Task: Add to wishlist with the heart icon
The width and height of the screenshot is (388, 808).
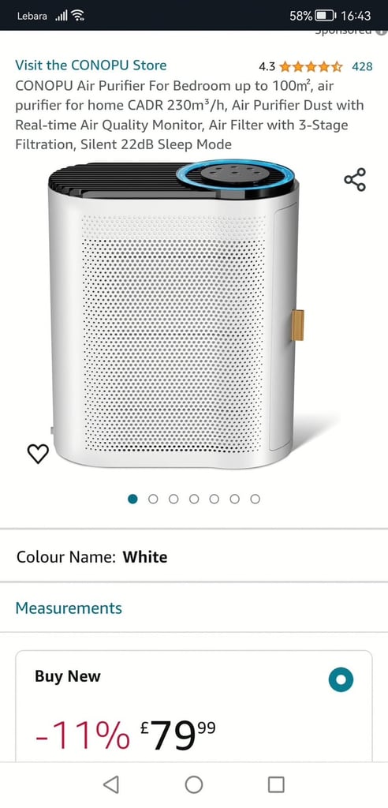Action: [x=38, y=454]
